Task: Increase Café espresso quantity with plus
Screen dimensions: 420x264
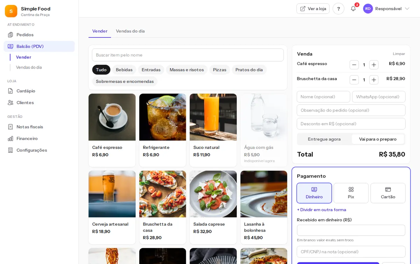Action: [374, 65]
